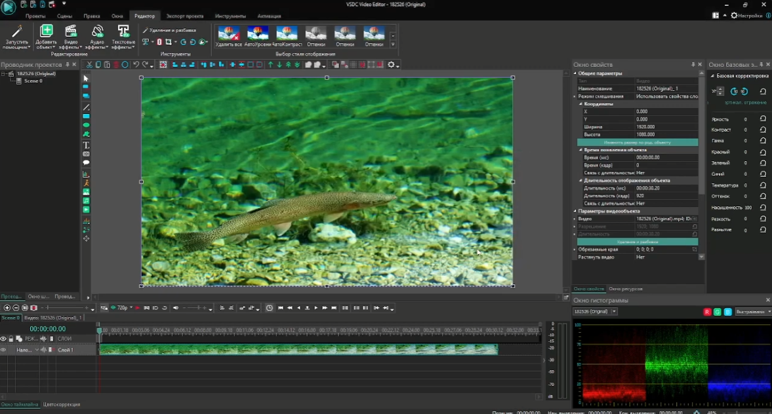Screen dimensions: 772x414
Task: Open the Запустить помощник wizard
Action: pyautogui.click(x=16, y=37)
